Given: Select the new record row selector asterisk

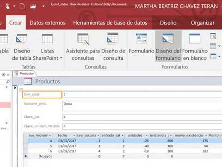Looking at the screenshot, I should pyautogui.click(x=25, y=156).
